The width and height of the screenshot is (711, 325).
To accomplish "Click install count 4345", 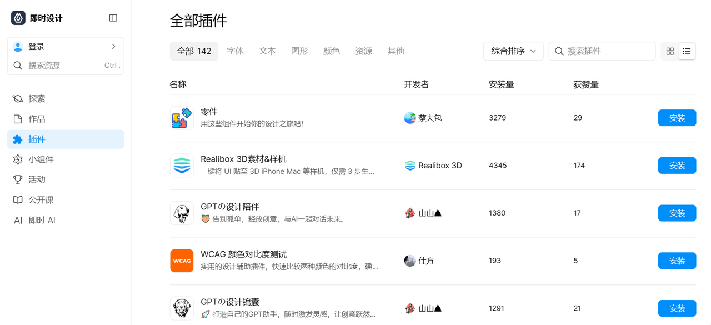I will point(498,166).
